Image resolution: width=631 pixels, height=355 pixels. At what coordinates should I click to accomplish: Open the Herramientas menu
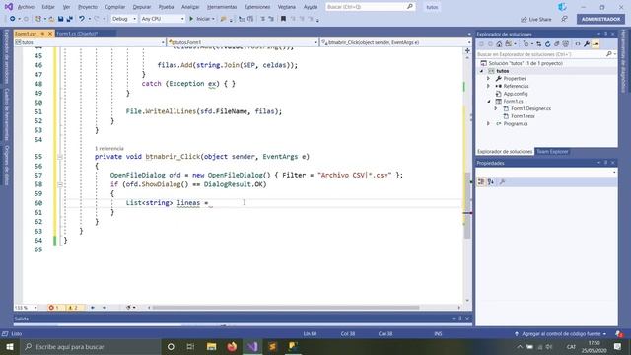click(x=222, y=7)
